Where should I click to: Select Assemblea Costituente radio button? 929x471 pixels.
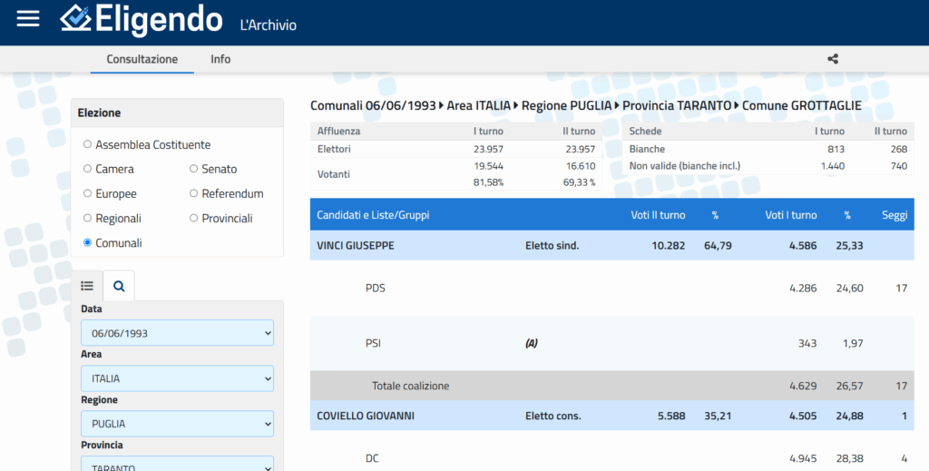[x=88, y=144]
